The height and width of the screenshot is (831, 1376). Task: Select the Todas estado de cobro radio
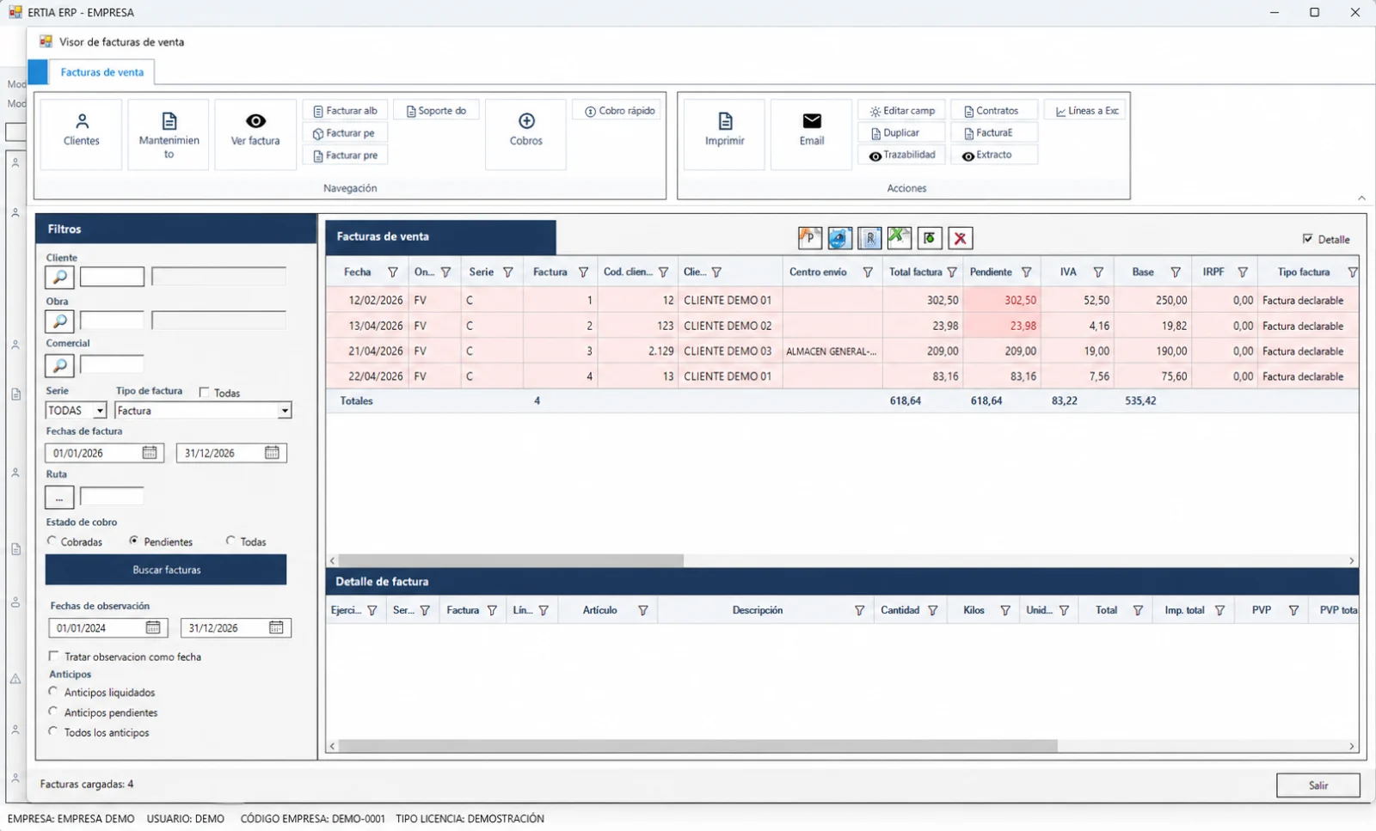pyautogui.click(x=230, y=541)
